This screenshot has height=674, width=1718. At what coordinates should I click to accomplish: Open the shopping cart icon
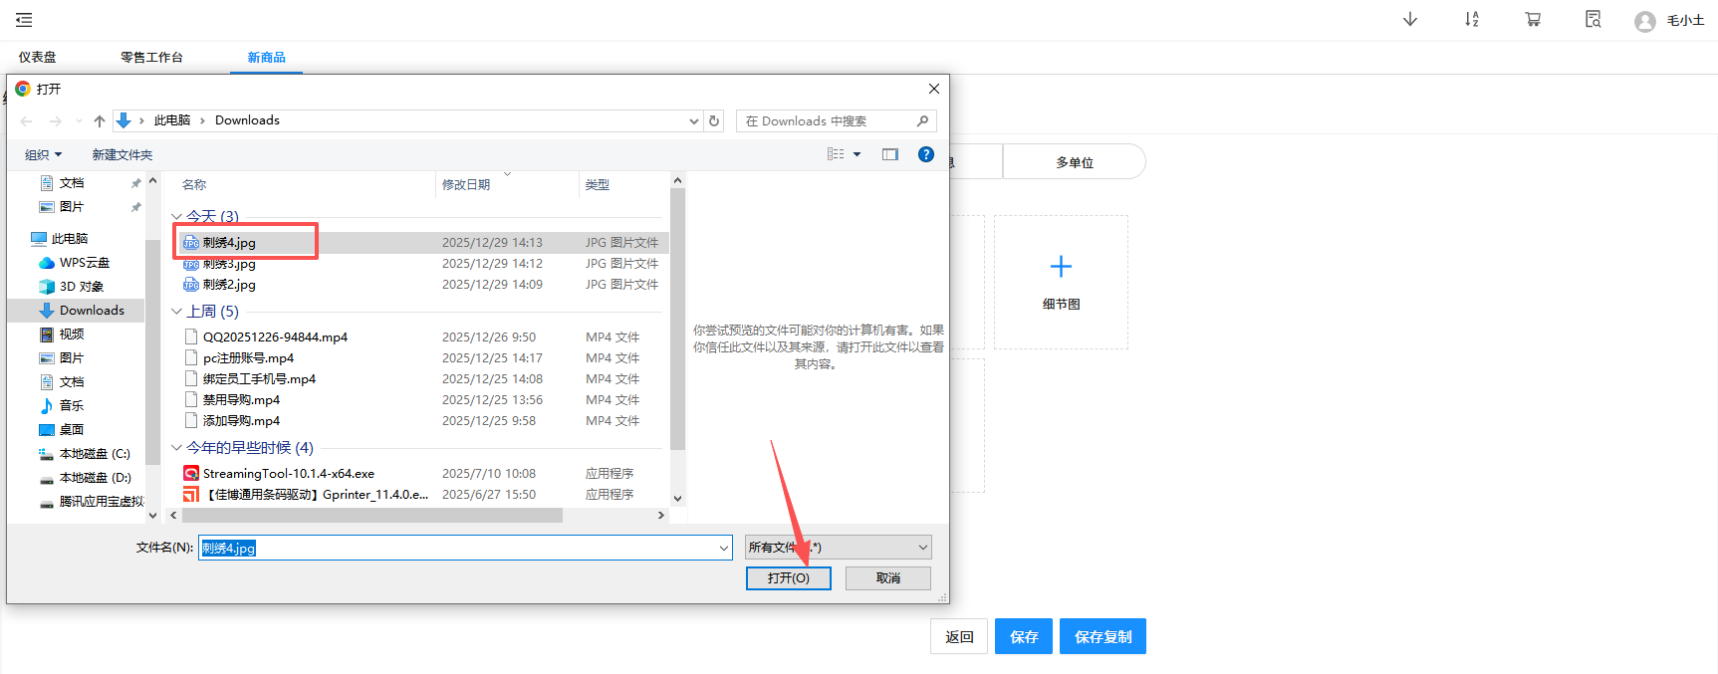coord(1533,20)
